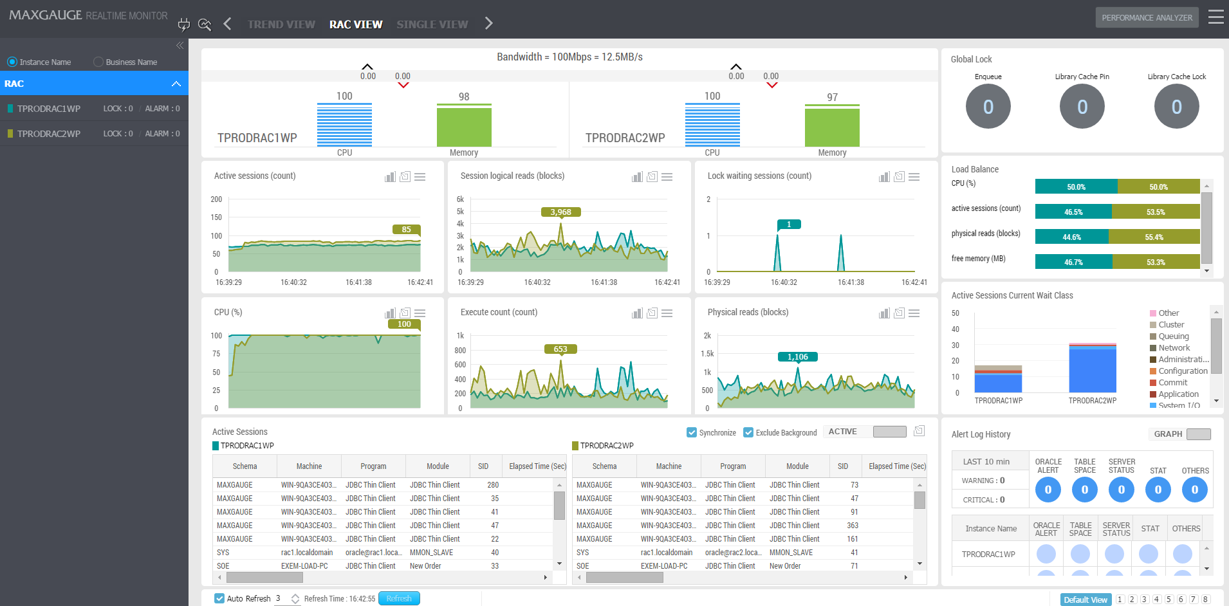This screenshot has width=1229, height=606.
Task: Click bar chart icon on Session logical reads
Action: tap(637, 177)
